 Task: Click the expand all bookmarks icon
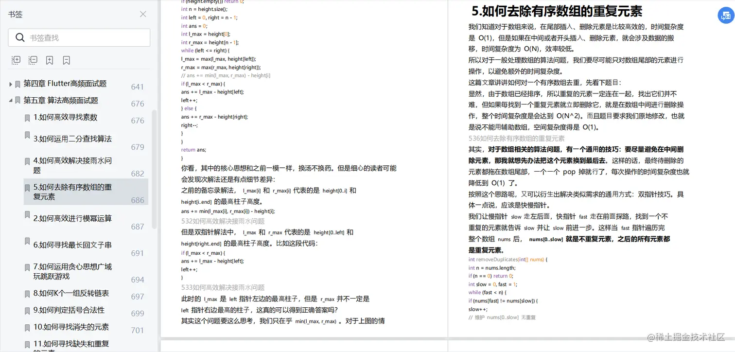(x=16, y=60)
